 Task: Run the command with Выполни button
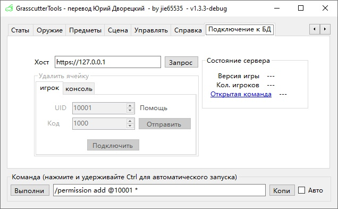click(x=30, y=190)
